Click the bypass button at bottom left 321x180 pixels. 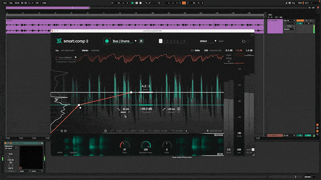[x=73, y=152]
